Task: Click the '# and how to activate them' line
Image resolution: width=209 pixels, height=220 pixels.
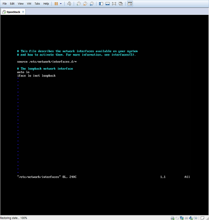Action: tap(76, 55)
